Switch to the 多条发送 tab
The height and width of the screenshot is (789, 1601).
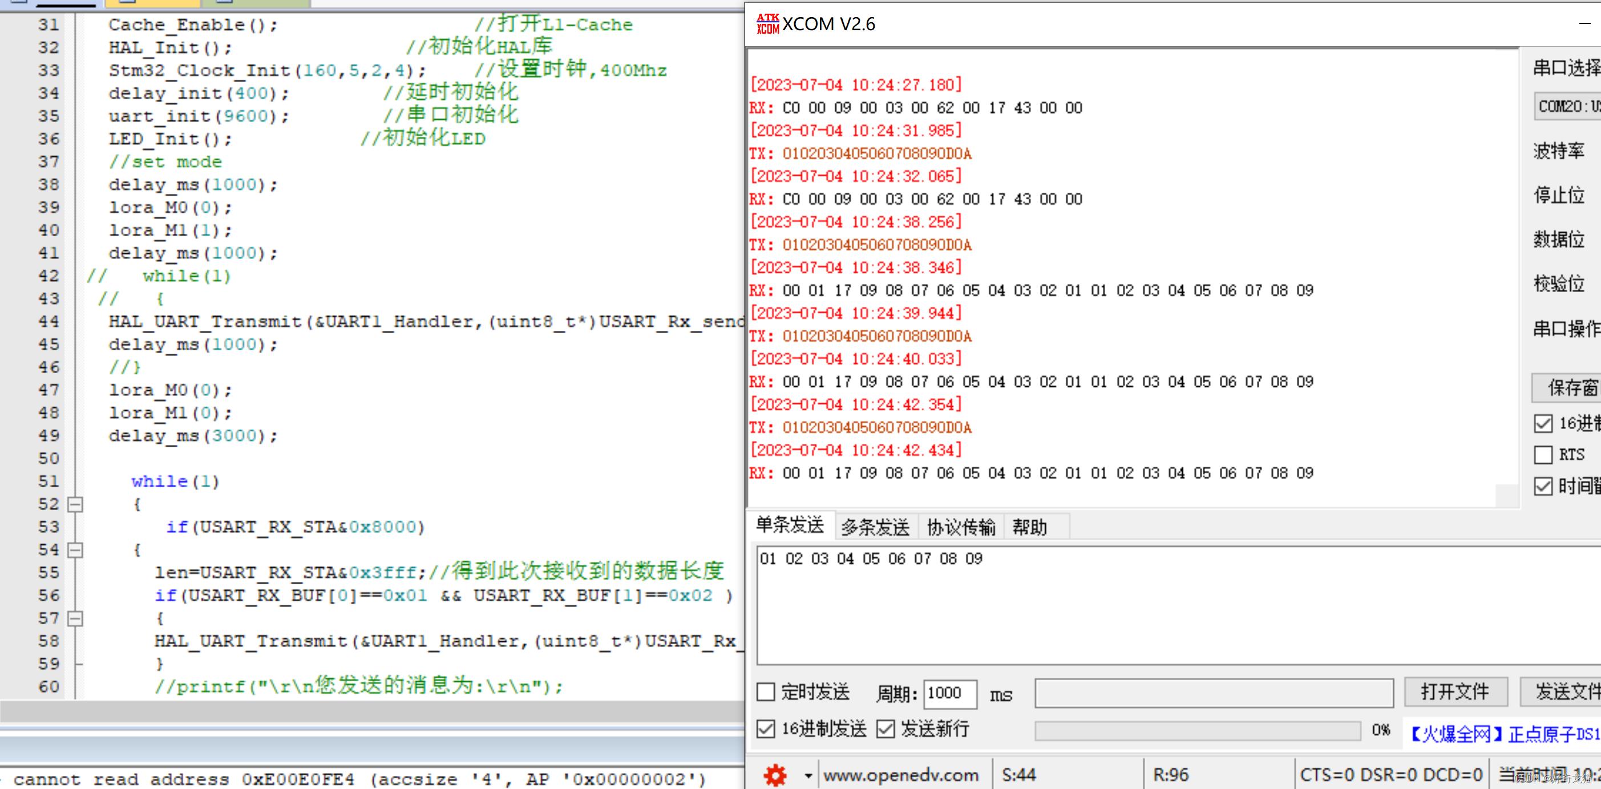coord(875,528)
